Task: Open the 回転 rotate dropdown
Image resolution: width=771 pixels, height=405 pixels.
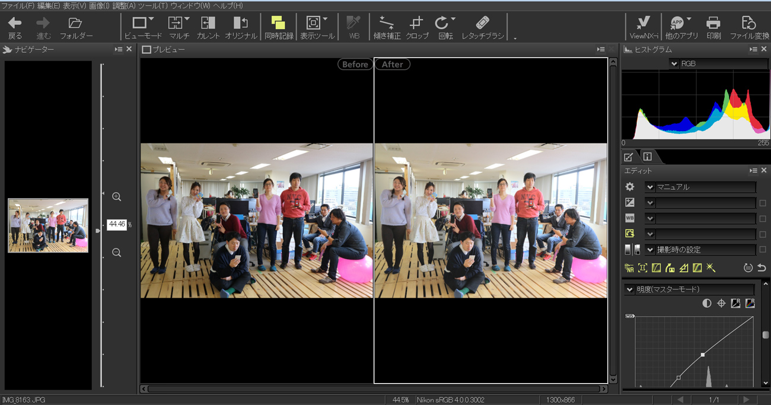Action: [453, 20]
